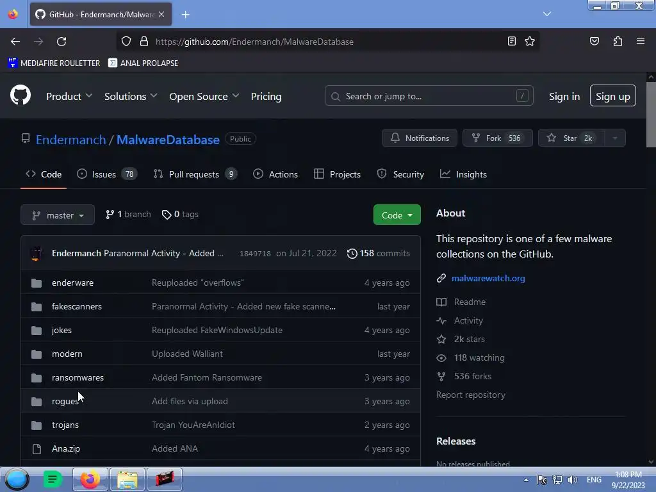Open the enderware folder
Screen dimensions: 656x492
[x=72, y=283]
